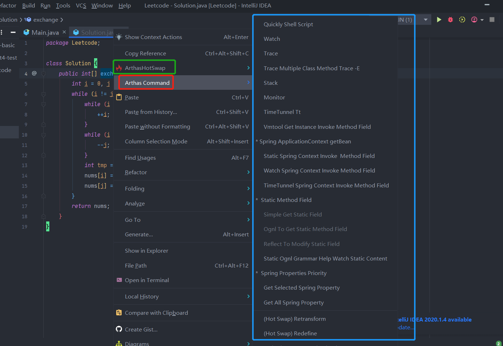Select Quickly Shell Script command
The width and height of the screenshot is (503, 346).
pos(326,24)
